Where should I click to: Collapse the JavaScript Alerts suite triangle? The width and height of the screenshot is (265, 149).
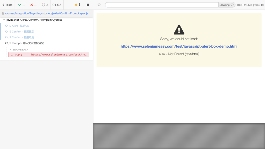[x=4, y=20]
